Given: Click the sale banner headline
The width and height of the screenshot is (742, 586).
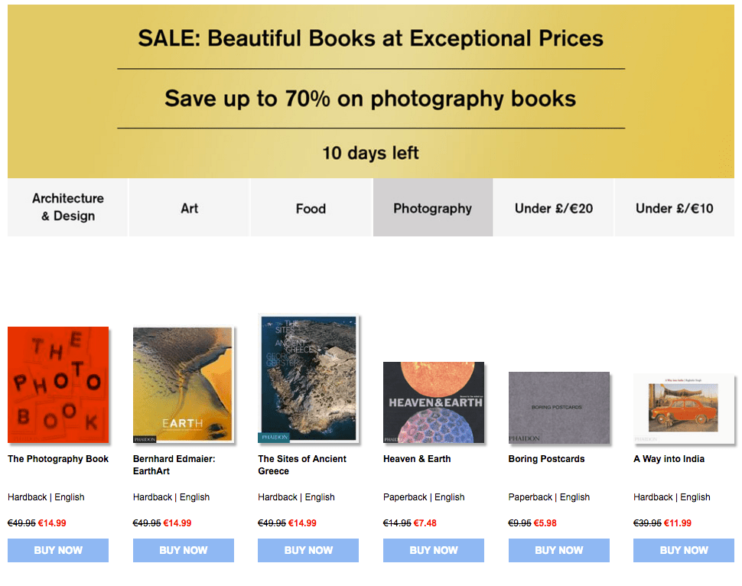Looking at the screenshot, I should [x=370, y=38].
